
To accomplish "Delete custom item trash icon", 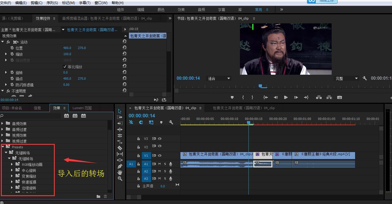I will tap(105, 197).
